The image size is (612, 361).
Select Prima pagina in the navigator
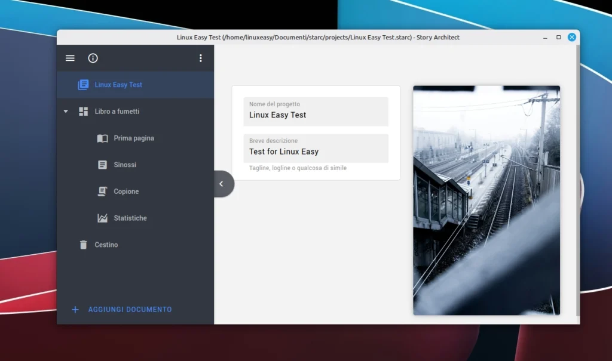[x=134, y=138]
